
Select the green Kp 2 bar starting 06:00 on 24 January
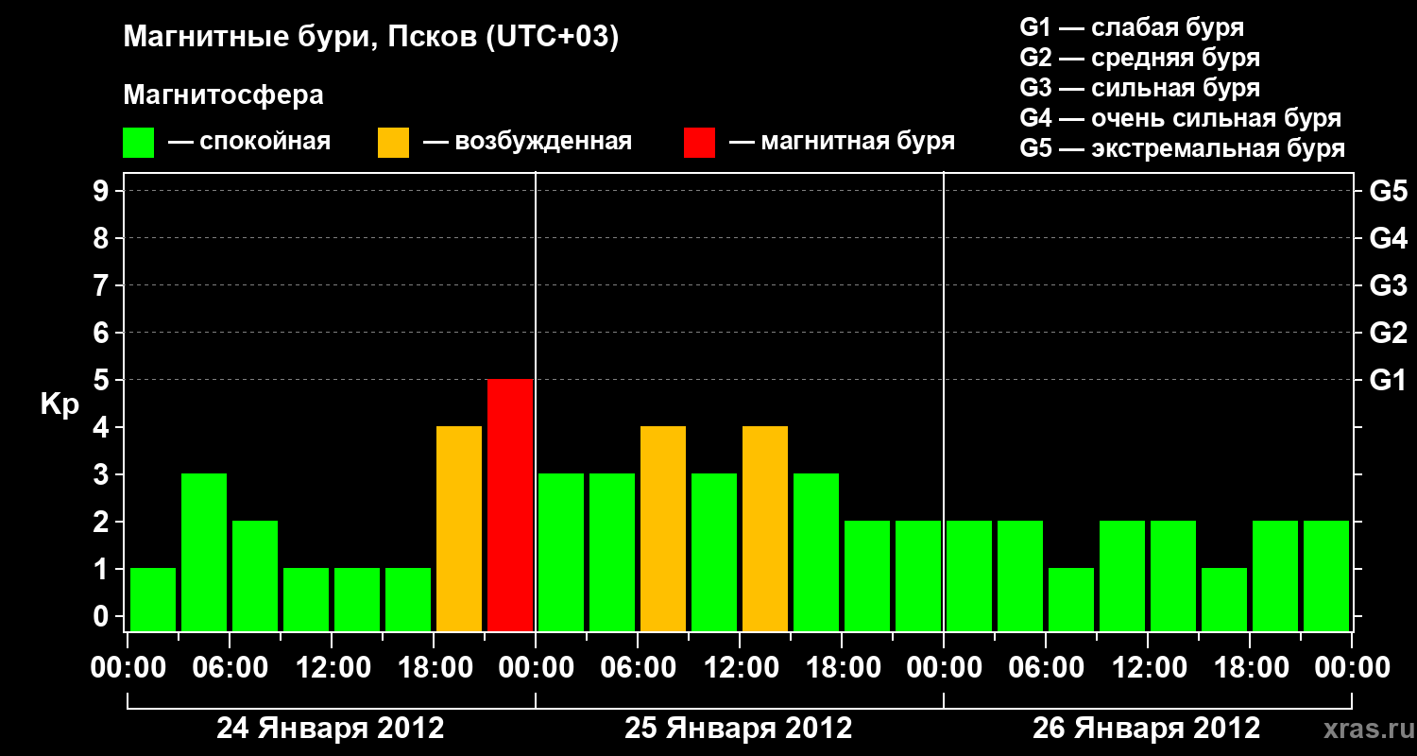pyautogui.click(x=255, y=576)
